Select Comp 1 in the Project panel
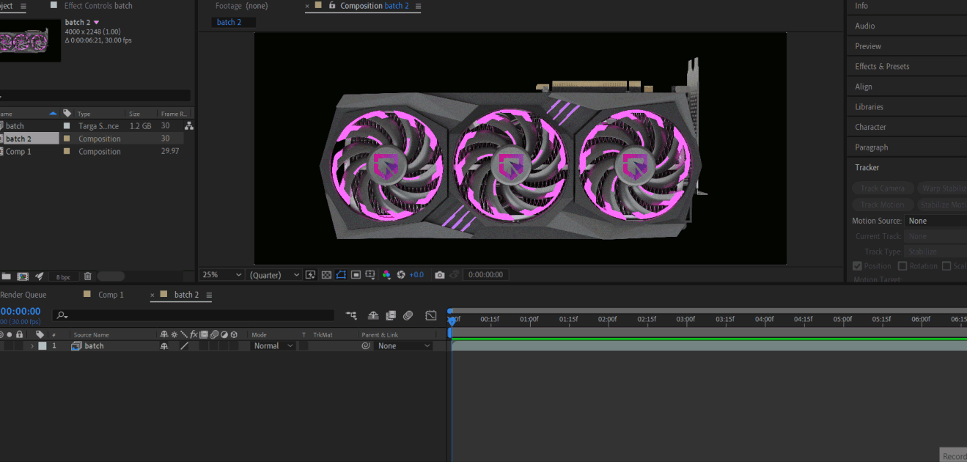Viewport: 967px width, 462px height. pyautogui.click(x=18, y=152)
